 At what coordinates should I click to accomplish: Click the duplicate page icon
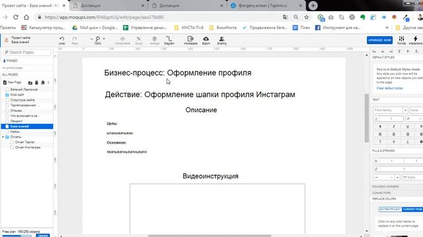click(x=42, y=82)
